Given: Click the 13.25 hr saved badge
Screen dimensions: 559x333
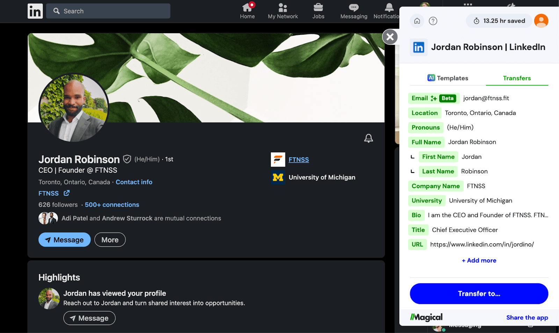Looking at the screenshot, I should click(x=499, y=21).
